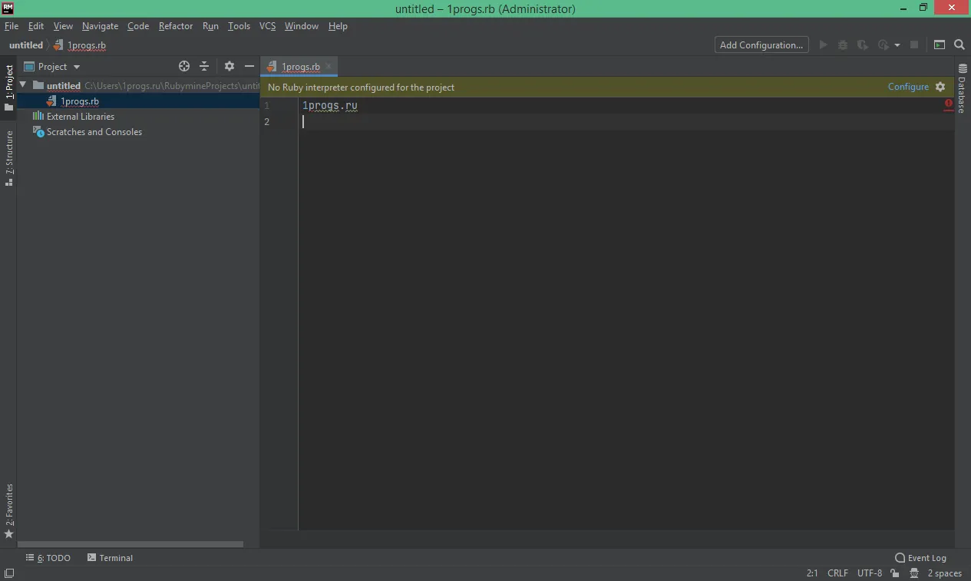971x581 pixels.
Task: Open the Help menu
Action: point(338,26)
